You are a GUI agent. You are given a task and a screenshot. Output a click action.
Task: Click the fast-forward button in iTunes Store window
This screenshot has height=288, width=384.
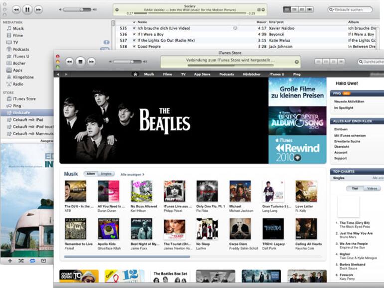pos(91,62)
